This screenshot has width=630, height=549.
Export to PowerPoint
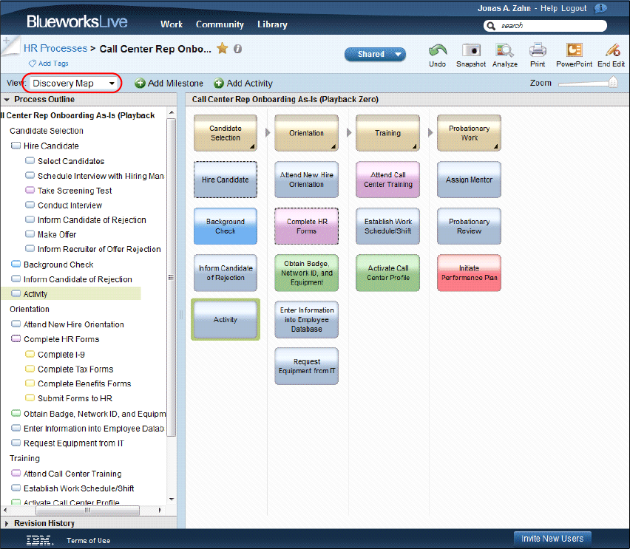pyautogui.click(x=574, y=50)
